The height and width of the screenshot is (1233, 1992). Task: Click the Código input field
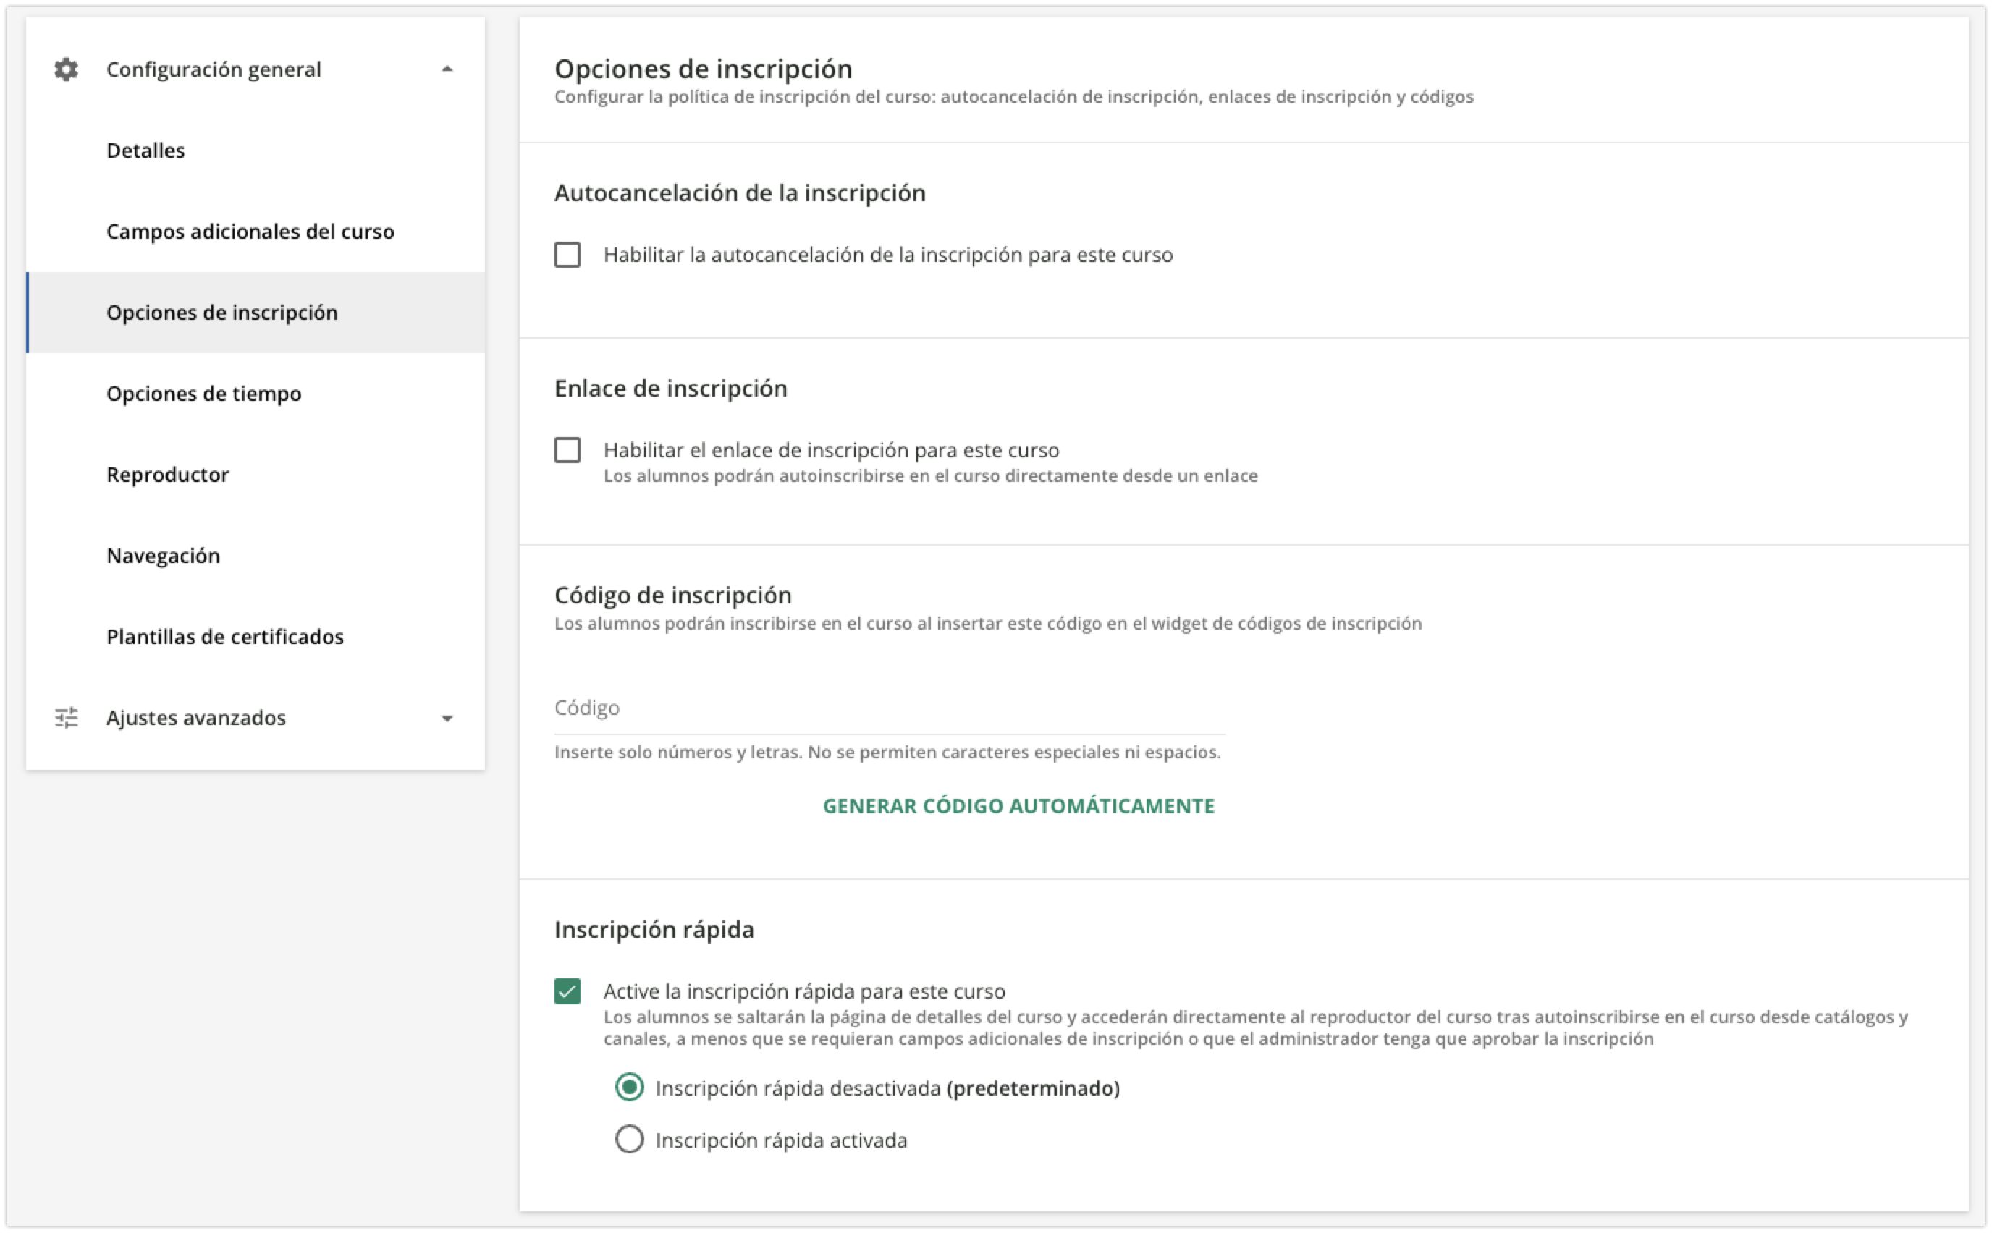890,708
